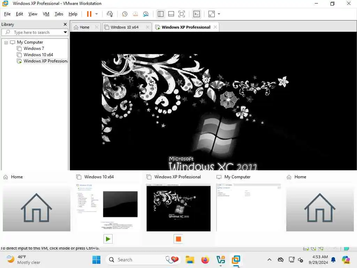
Task: Select Windows 10 x64 in the library
Action: 38,55
